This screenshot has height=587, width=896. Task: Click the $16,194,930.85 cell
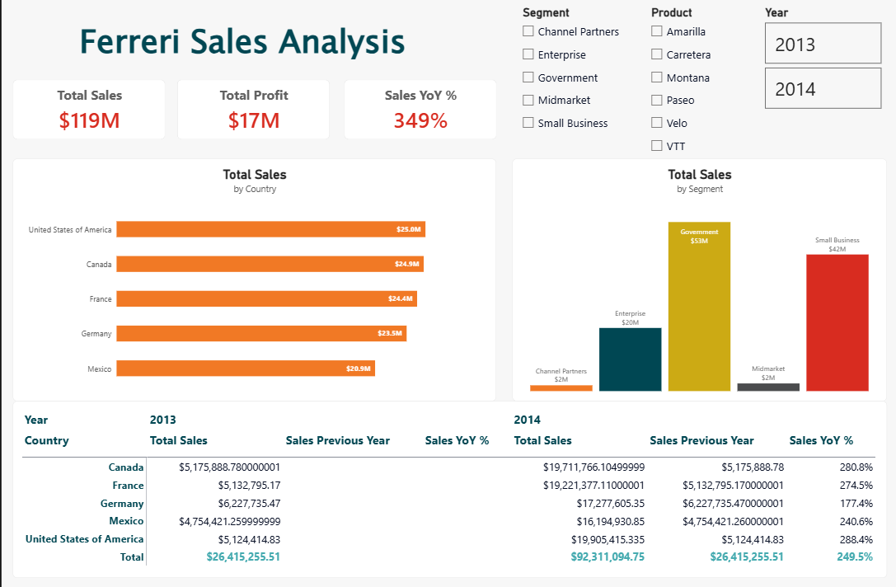610,521
